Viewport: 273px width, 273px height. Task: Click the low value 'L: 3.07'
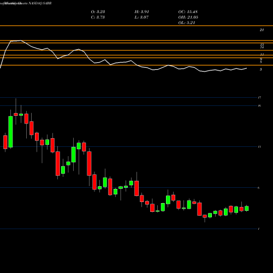pos(141,17)
